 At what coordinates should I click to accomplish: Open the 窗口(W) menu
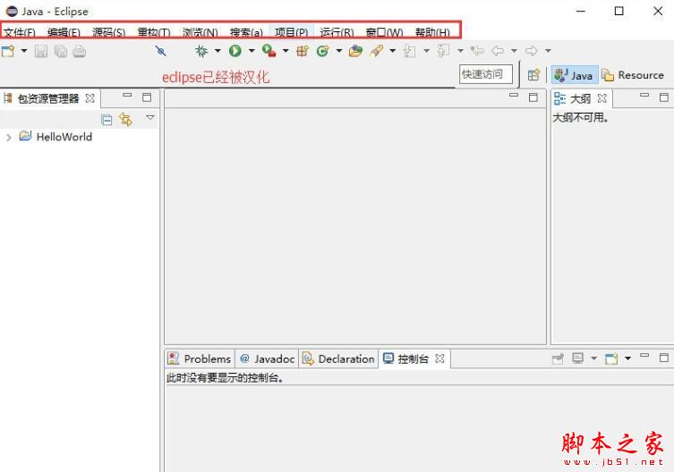click(384, 32)
